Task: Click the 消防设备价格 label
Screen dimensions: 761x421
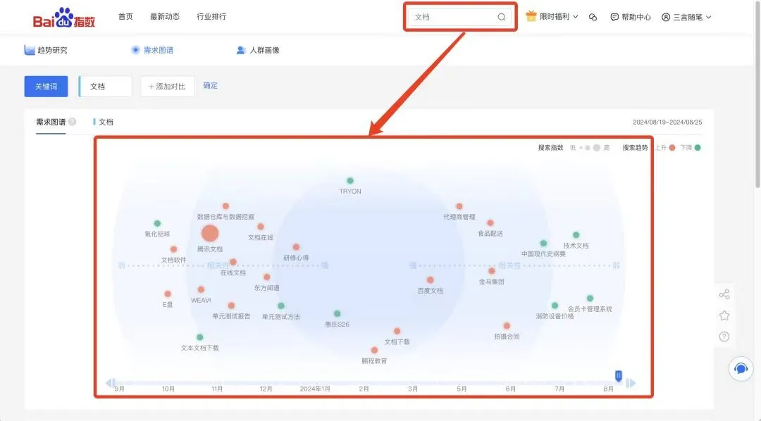Action: click(555, 316)
